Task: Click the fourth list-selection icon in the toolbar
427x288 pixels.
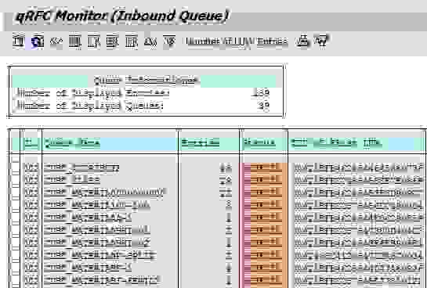Action: 132,41
